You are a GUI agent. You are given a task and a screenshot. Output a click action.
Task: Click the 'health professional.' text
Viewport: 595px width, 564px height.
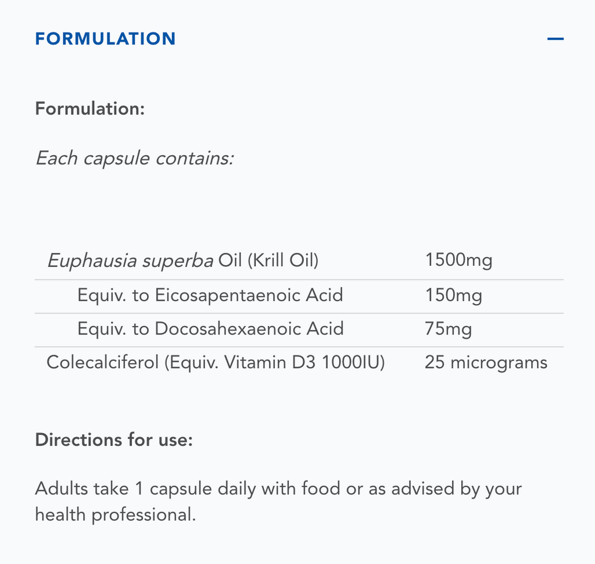coord(115,515)
